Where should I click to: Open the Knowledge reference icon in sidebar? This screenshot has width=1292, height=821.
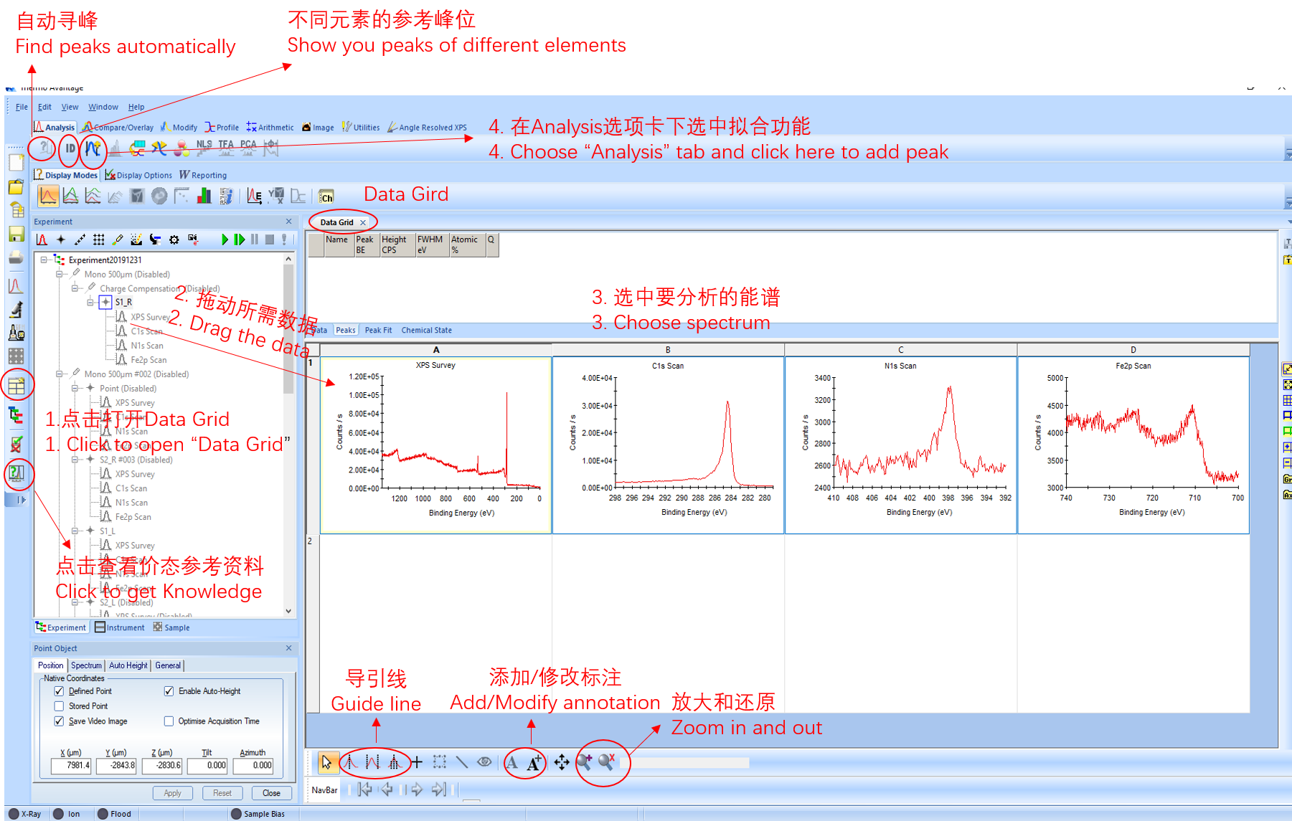pyautogui.click(x=16, y=473)
